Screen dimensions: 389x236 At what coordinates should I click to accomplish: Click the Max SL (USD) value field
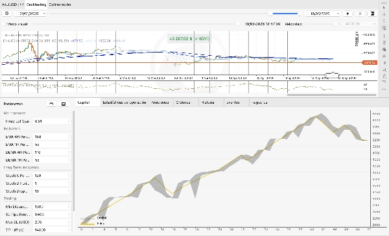click(52, 222)
